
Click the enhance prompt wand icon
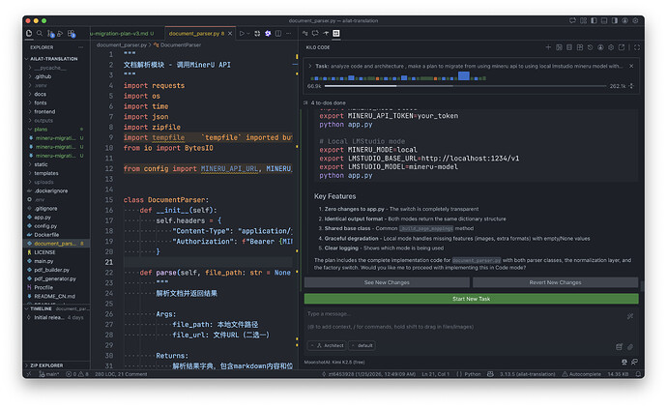point(630,316)
